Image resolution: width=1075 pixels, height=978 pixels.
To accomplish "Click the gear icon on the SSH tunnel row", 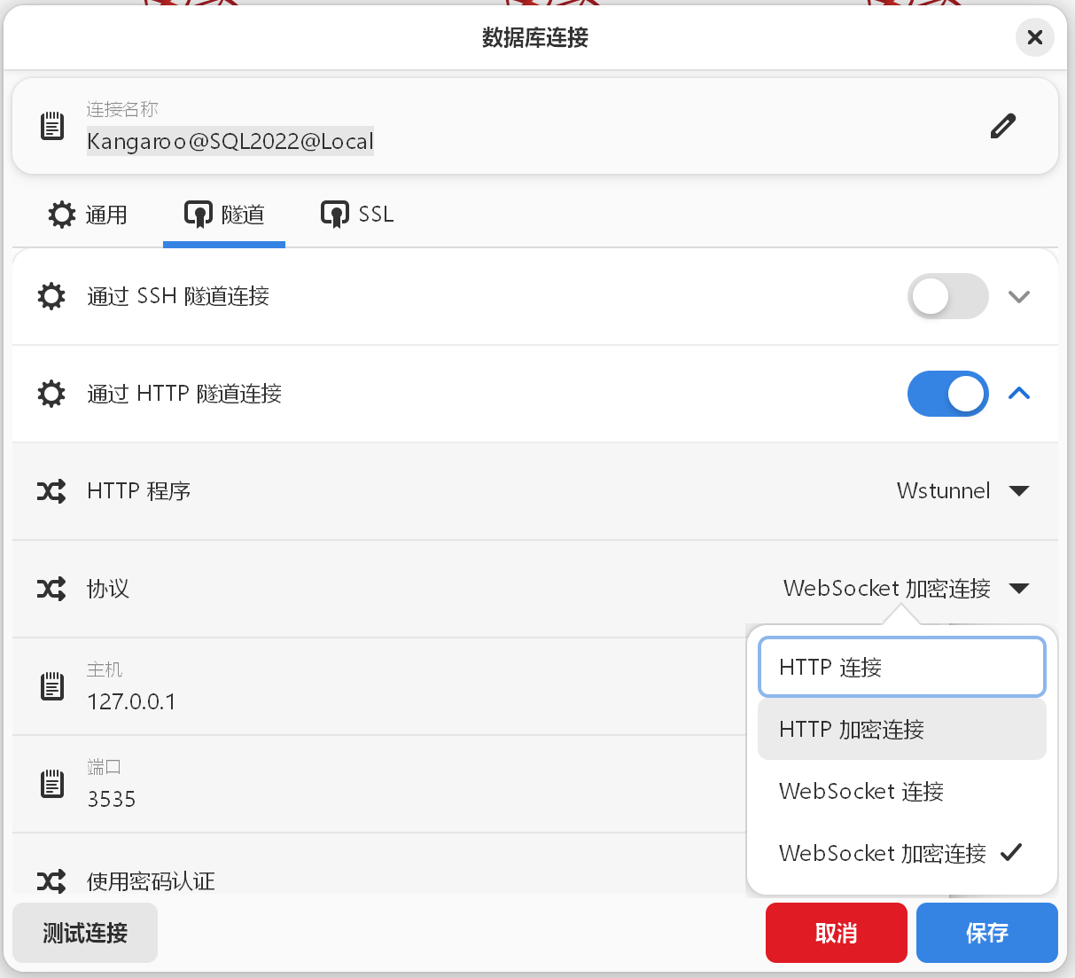I will pos(51,296).
